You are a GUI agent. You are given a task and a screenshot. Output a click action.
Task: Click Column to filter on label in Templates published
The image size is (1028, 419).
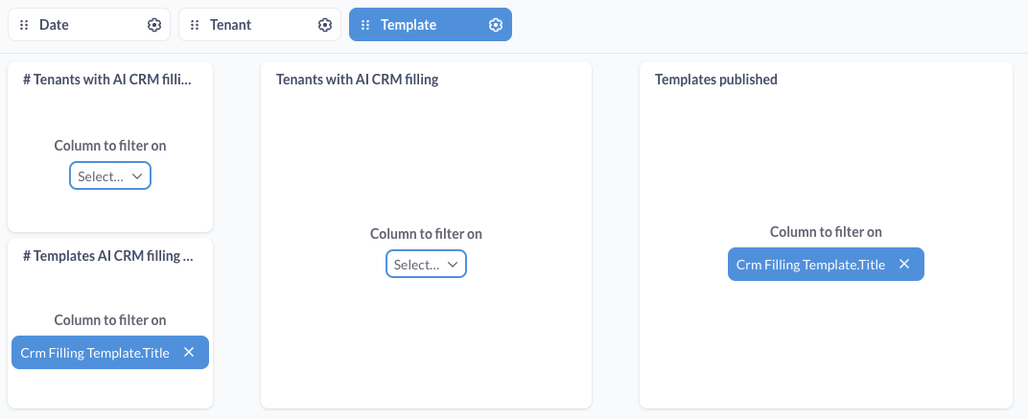[826, 231]
